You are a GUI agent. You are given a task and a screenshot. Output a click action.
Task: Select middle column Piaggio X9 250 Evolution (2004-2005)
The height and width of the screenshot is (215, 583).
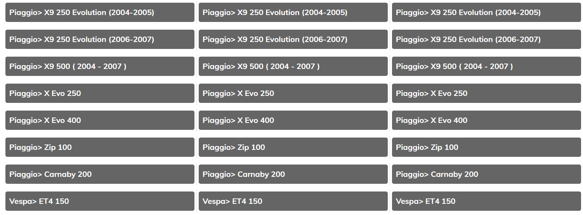[x=293, y=12]
